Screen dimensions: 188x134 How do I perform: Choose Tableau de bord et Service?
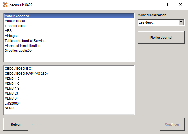[69, 41]
